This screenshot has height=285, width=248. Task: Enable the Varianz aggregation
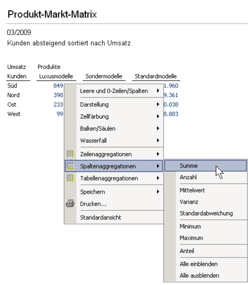(x=189, y=202)
